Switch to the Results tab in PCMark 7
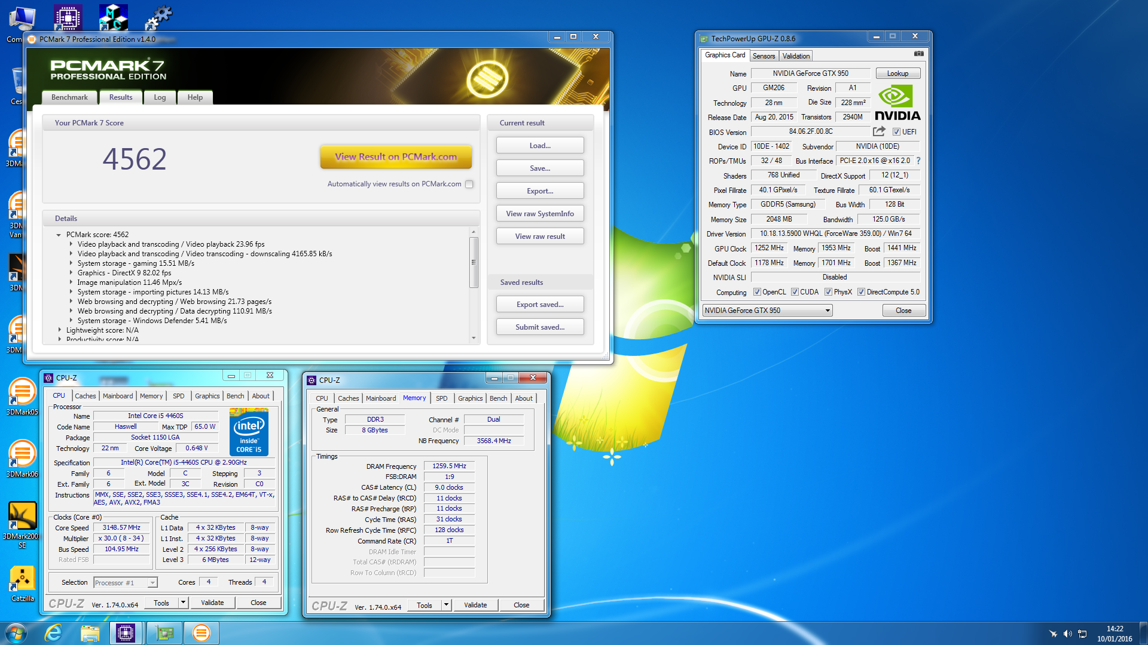Screen dimensions: 1148x645 coord(121,97)
